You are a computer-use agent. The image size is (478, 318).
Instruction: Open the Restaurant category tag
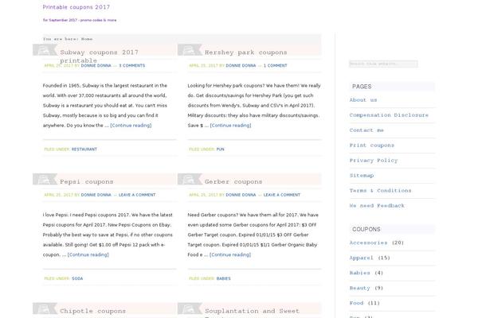tap(84, 149)
